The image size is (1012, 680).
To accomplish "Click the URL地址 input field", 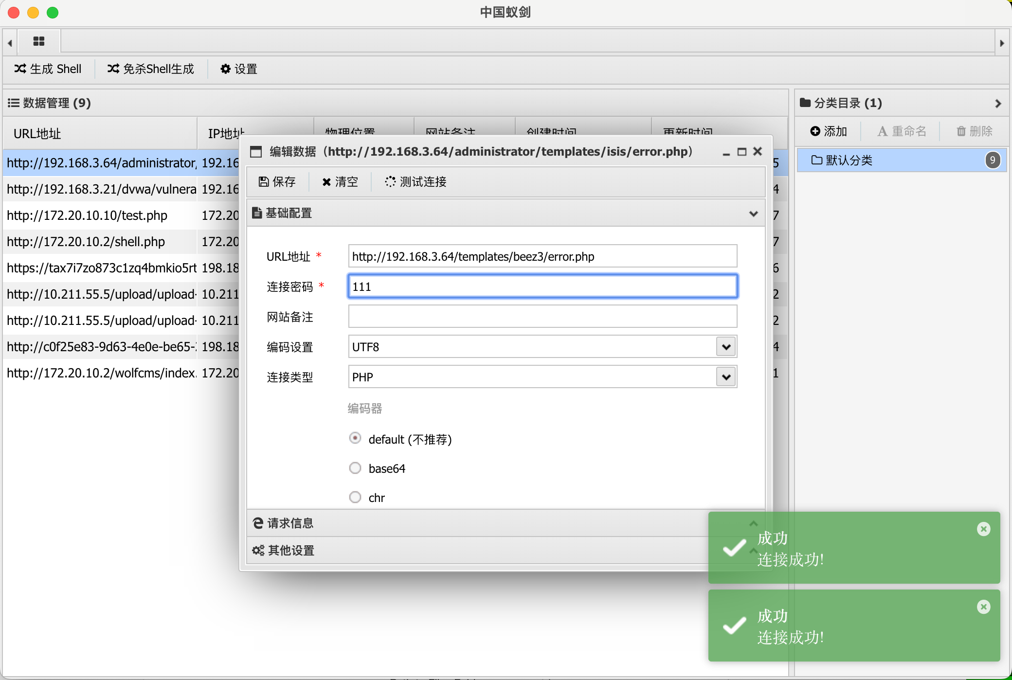I will [x=542, y=256].
